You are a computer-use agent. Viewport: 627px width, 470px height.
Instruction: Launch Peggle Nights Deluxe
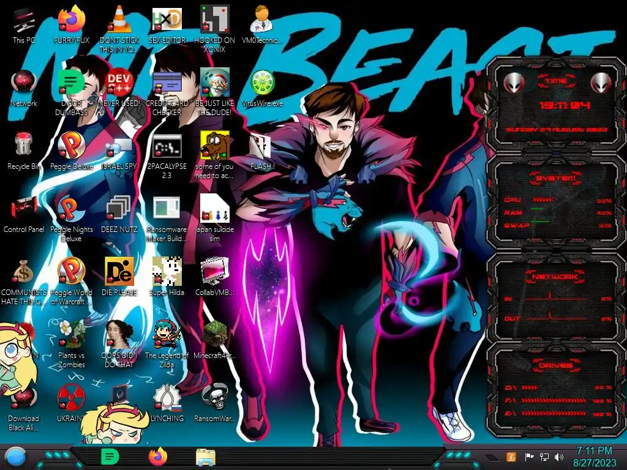click(71, 218)
